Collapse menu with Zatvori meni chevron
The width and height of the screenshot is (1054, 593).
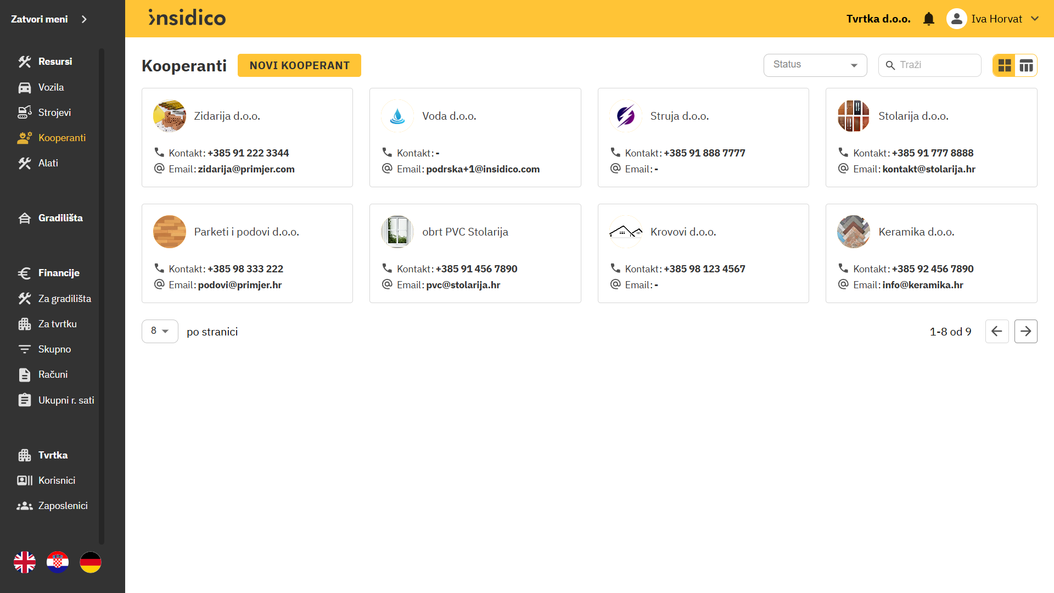84,19
